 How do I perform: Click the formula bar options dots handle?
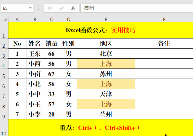pyautogui.click(x=39, y=8)
